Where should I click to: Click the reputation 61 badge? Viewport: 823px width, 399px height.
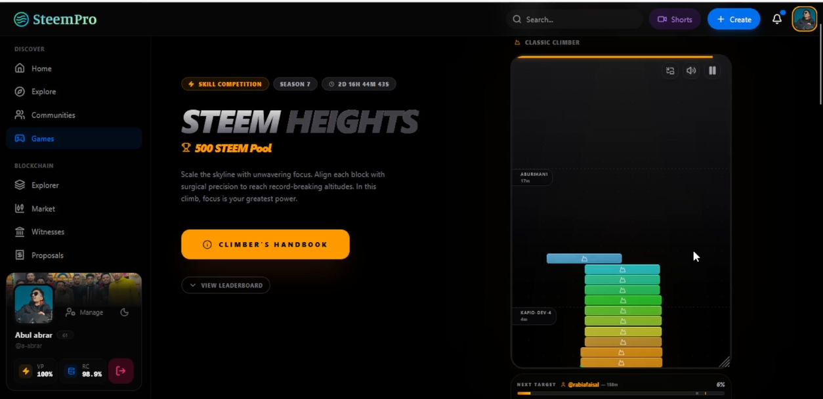point(64,335)
